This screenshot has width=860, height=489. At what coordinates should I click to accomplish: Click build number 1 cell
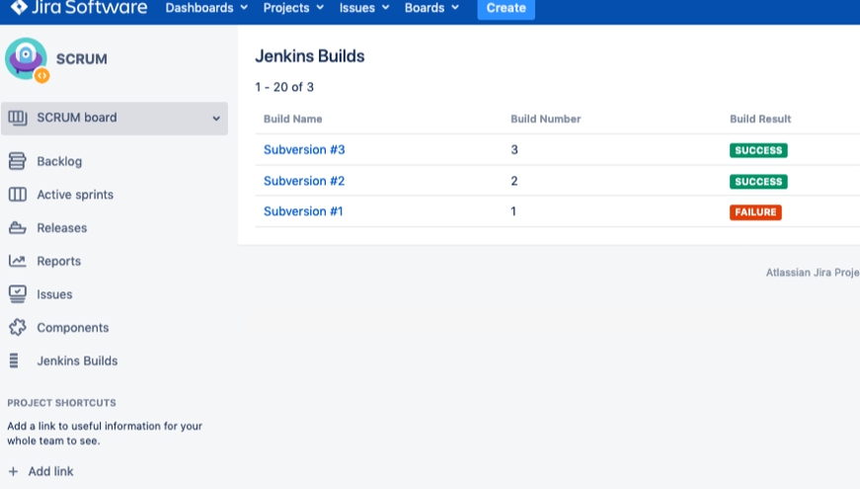(x=513, y=211)
